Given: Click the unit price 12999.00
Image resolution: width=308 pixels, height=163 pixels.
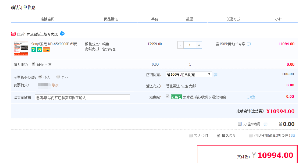Looking at the screenshot, I should (155, 44).
